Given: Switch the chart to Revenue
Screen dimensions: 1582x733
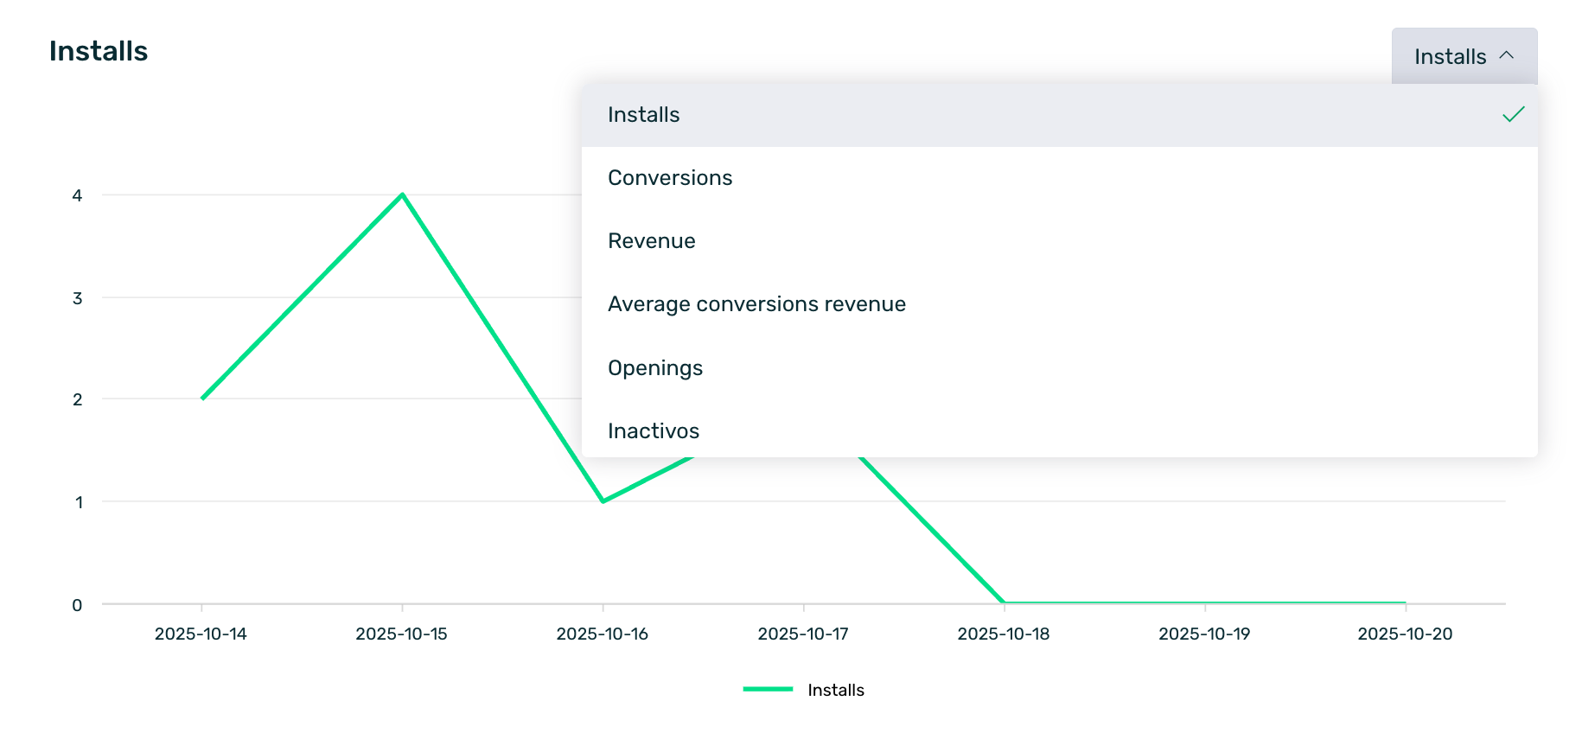Looking at the screenshot, I should click(x=651, y=241).
